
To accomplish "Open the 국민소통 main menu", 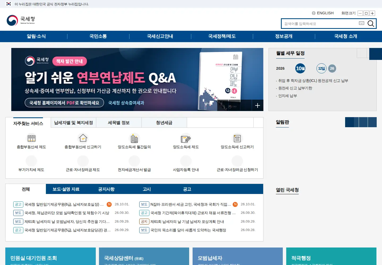I will (98, 36).
